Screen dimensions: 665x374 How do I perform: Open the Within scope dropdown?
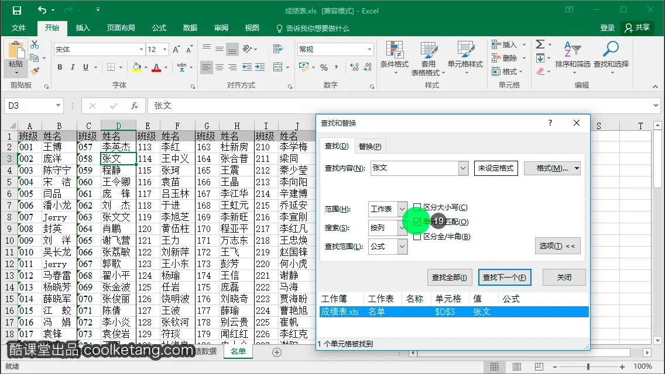[x=402, y=209]
